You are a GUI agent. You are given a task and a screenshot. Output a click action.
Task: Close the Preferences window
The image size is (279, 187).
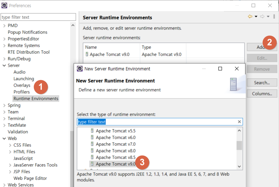click(x=270, y=5)
